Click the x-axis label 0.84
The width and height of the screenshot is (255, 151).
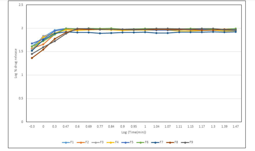click(111, 127)
